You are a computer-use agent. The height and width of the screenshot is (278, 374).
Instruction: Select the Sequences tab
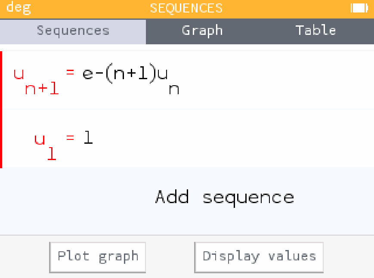coord(72,30)
